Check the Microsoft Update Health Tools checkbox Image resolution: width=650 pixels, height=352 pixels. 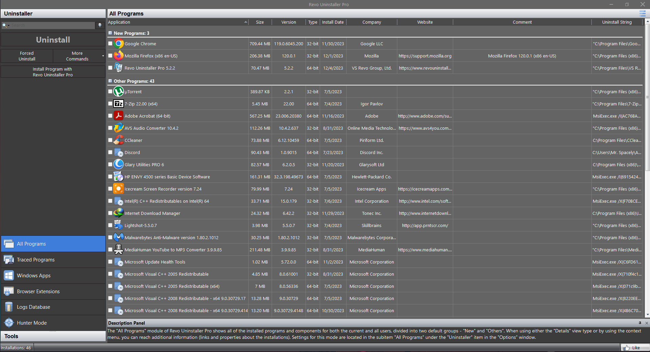[x=110, y=262]
